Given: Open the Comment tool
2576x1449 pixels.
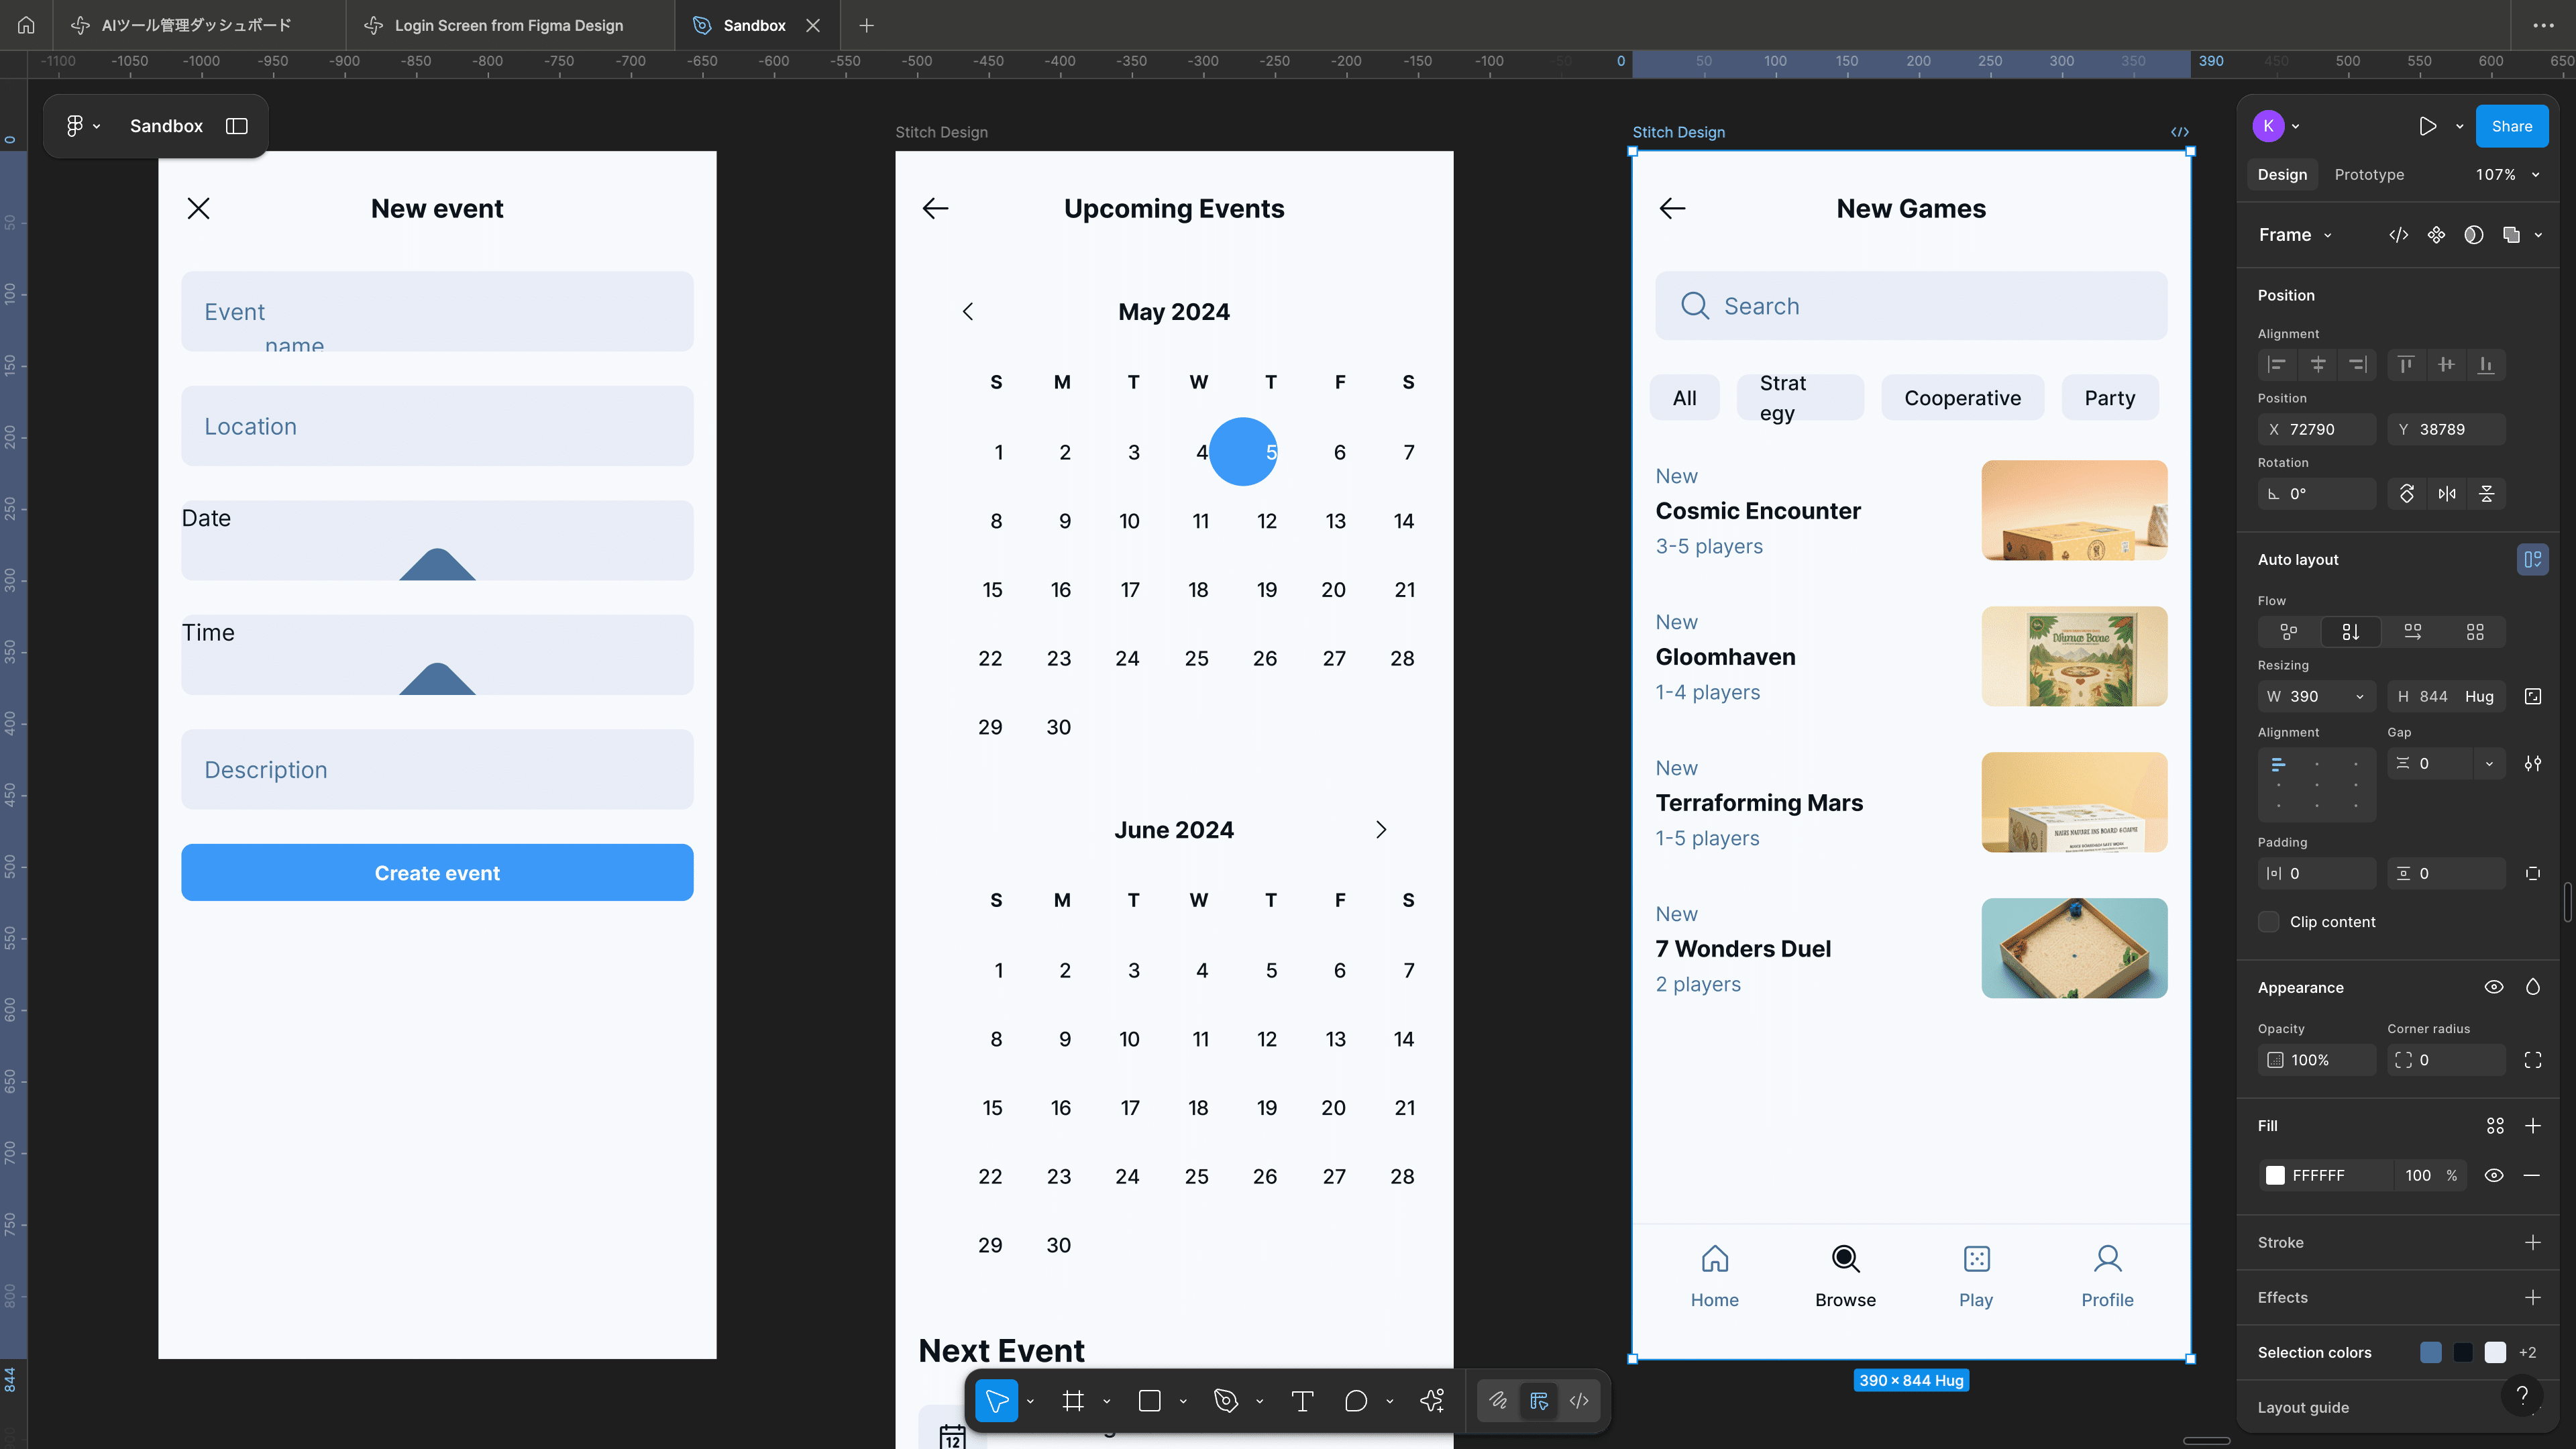Looking at the screenshot, I should coord(1356,1401).
